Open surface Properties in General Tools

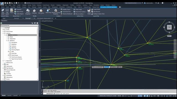18,9
